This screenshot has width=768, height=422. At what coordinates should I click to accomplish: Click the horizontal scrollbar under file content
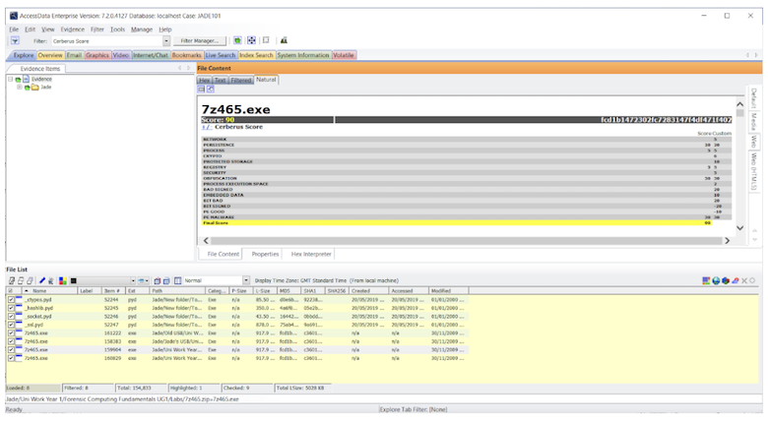click(467, 240)
